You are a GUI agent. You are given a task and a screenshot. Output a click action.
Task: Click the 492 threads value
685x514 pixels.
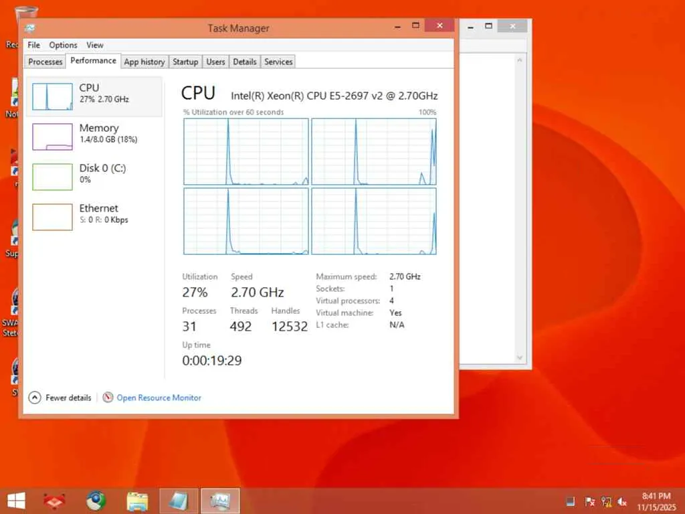(x=241, y=327)
